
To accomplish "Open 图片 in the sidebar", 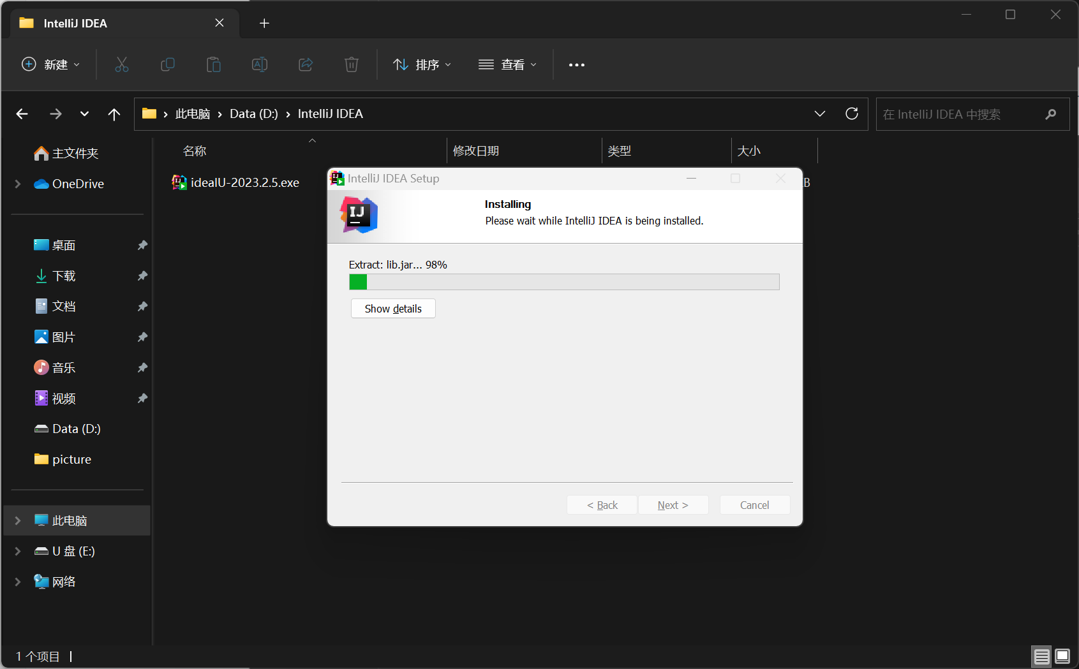I will pyautogui.click(x=55, y=337).
